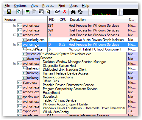Screen dimensions: 142x120
Task: Click "Superfetch" in the services tooltip
Action: coord(51,97)
